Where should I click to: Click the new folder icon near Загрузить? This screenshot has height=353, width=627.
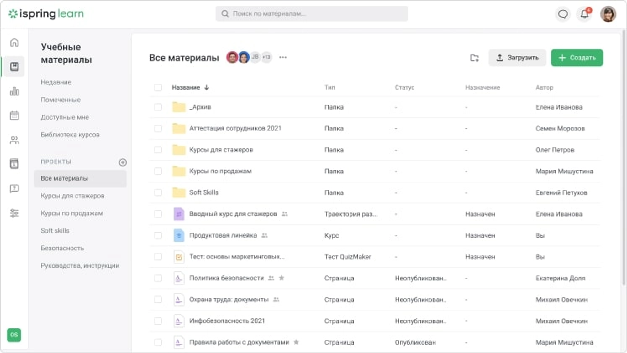click(474, 58)
